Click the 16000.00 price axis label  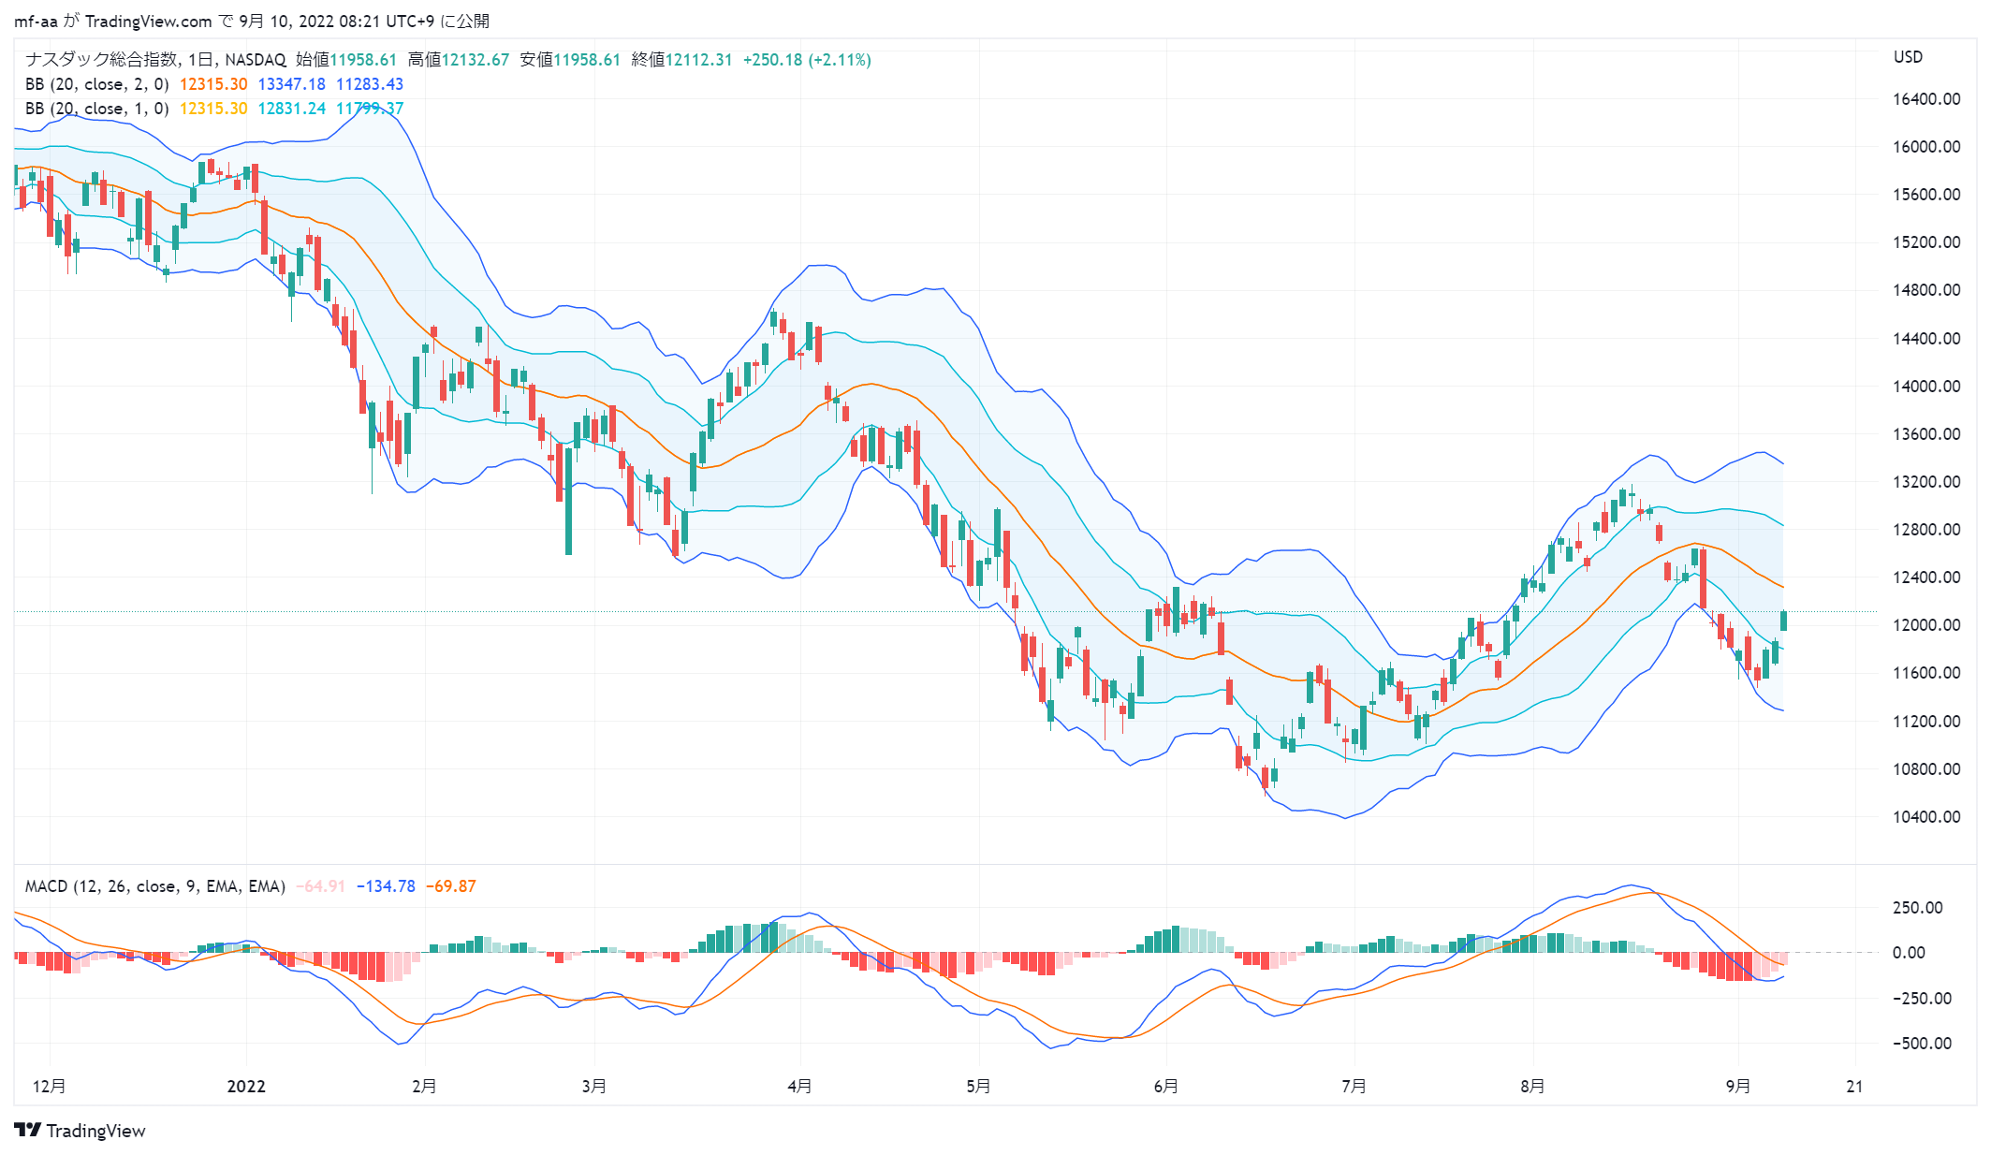pos(1926,147)
